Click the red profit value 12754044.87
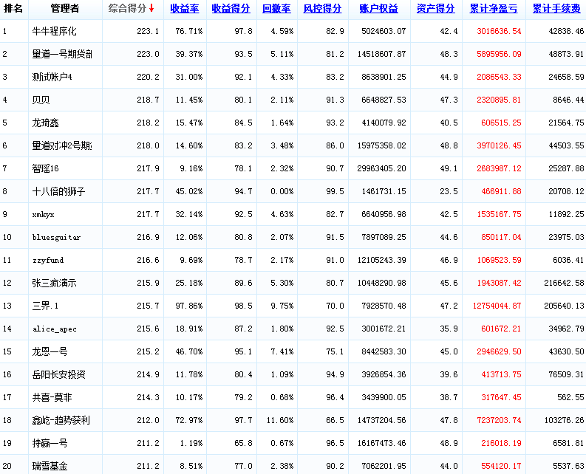This screenshot has width=586, height=474. [497, 306]
